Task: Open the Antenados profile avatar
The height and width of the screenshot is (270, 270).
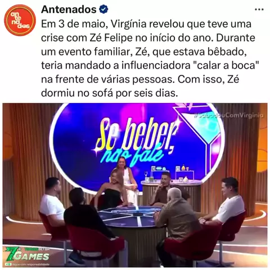Action: click(20, 20)
